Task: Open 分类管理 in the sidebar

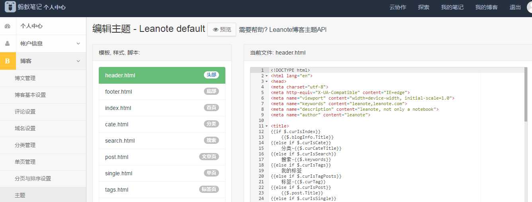Action: tap(43, 145)
